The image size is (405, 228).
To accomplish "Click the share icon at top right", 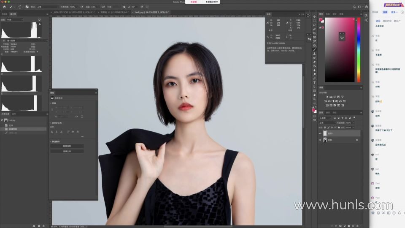I will (366, 7).
